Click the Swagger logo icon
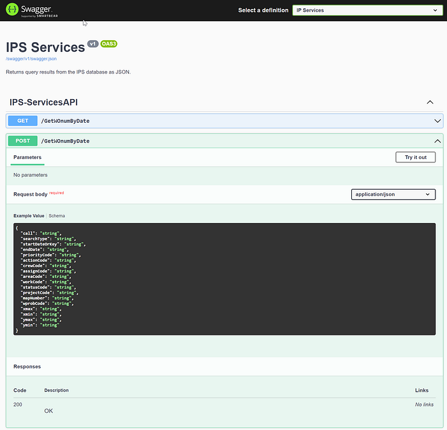This screenshot has height=430, width=447. point(12,10)
